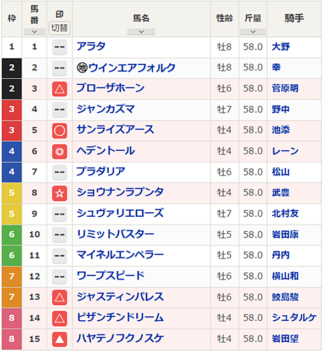Click the filled triangle mark for ハヤテノフクノスケ
The image size is (322, 351).
pyautogui.click(x=59, y=339)
